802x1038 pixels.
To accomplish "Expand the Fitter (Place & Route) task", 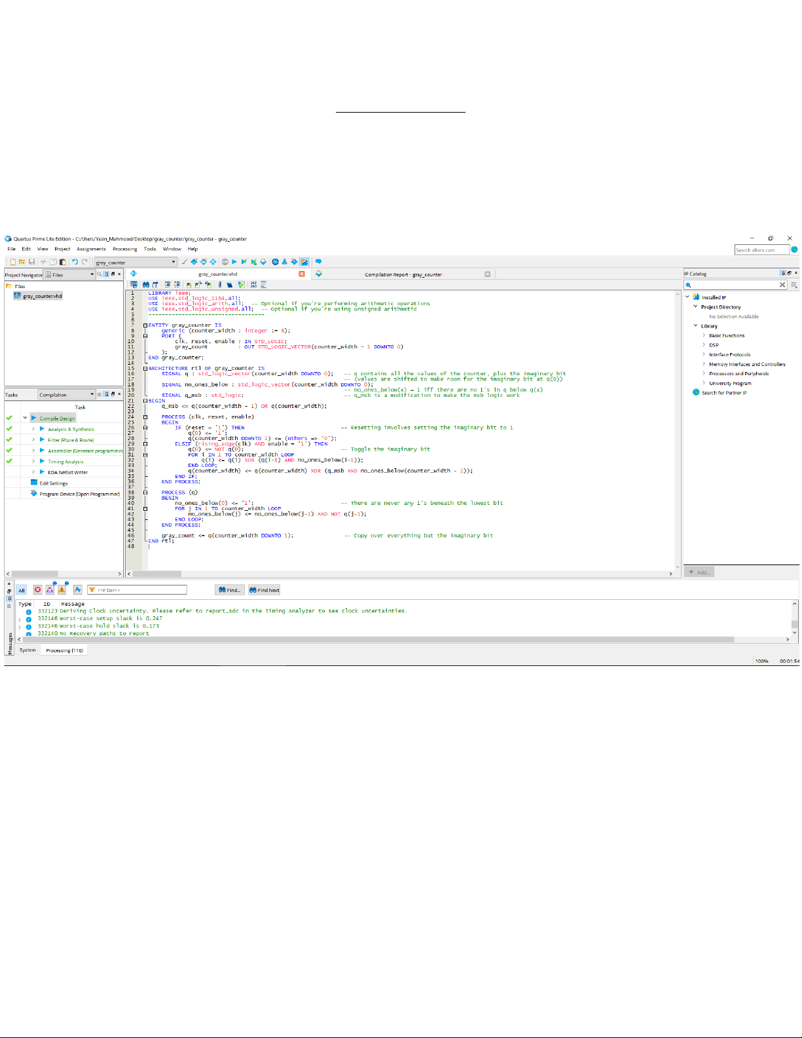I will 33,439.
